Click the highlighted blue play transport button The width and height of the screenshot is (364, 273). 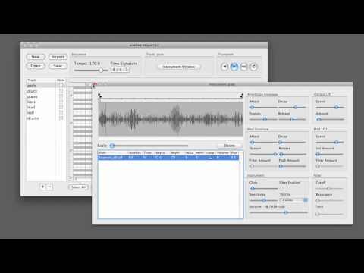(x=234, y=67)
